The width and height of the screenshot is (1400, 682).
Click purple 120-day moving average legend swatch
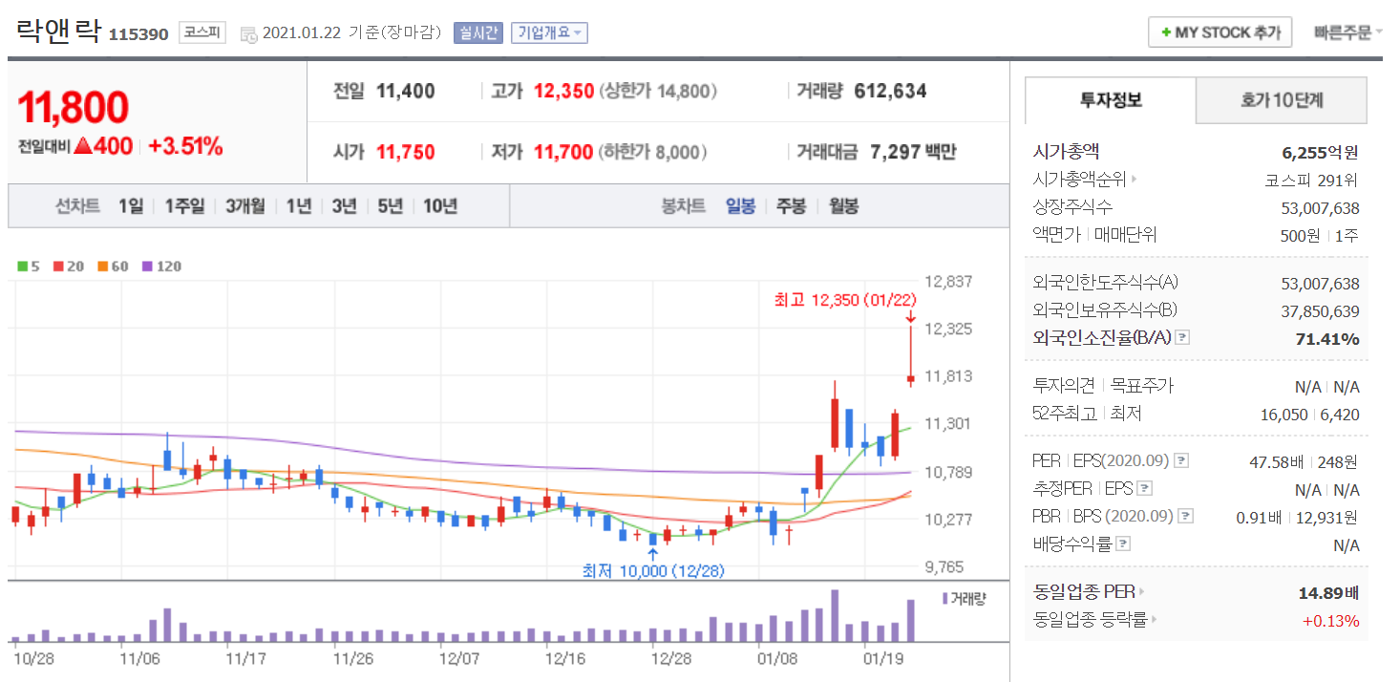point(148,266)
